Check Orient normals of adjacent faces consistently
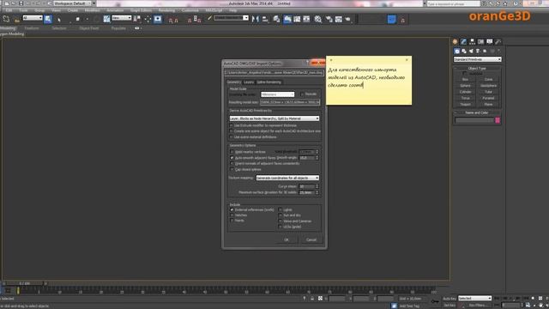 [232, 164]
